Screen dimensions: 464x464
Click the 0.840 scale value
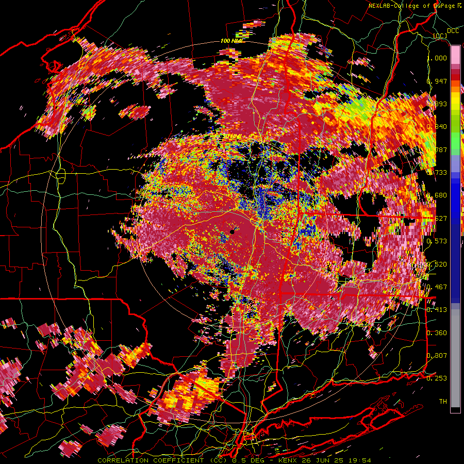437,127
